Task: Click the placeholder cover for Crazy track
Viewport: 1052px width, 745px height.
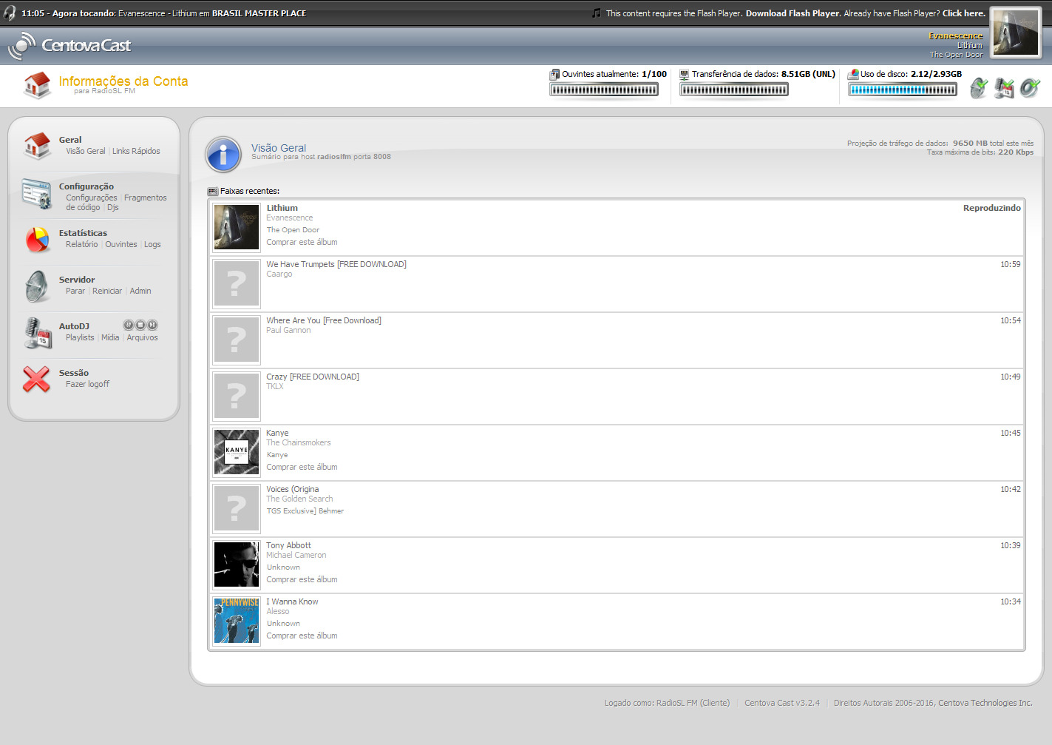Action: point(237,396)
